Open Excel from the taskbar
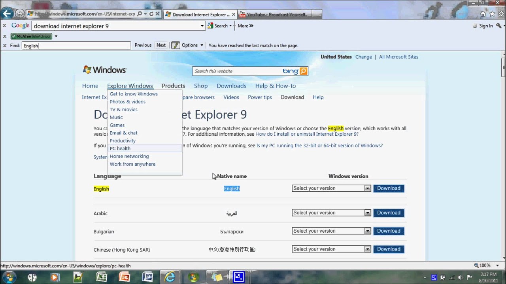The width and height of the screenshot is (506, 284). click(x=101, y=277)
